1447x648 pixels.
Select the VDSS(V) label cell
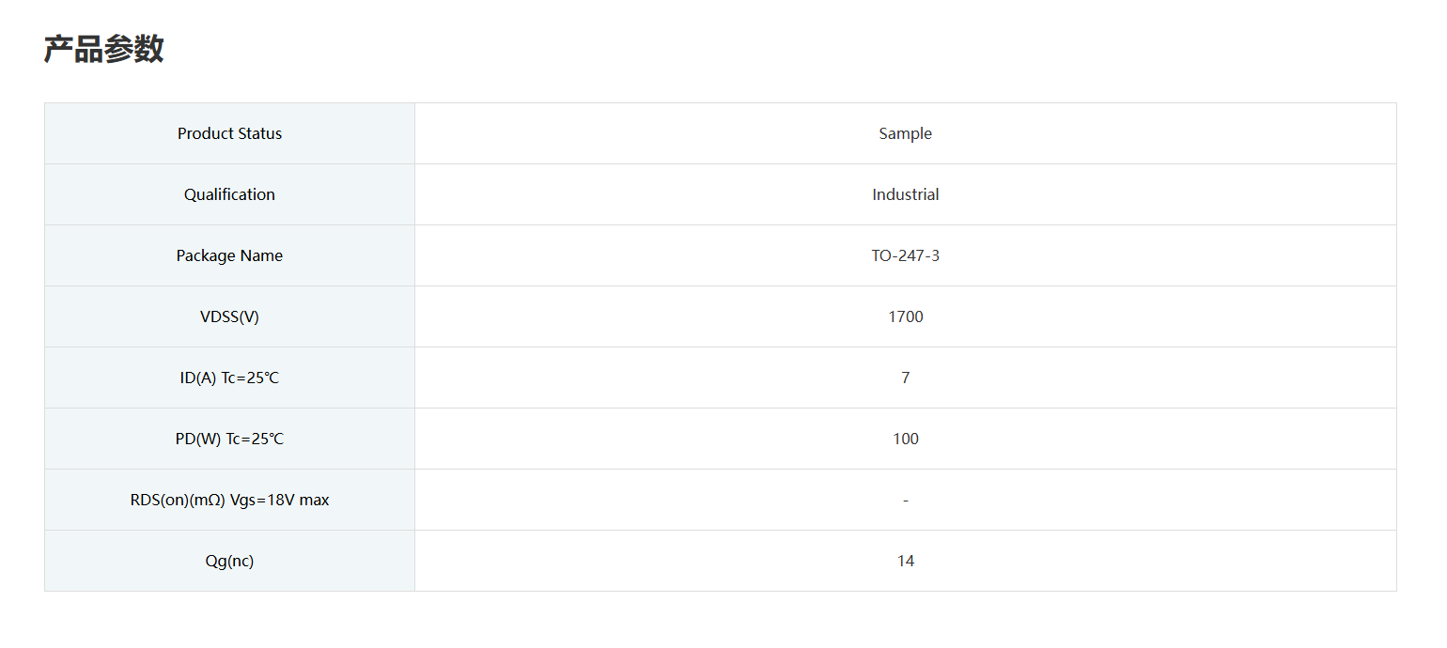click(229, 316)
